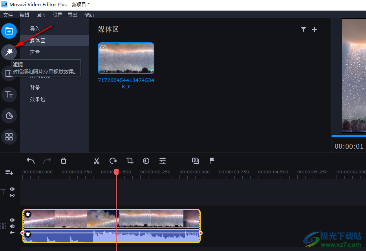Select 效果包 in the side list

point(55,99)
